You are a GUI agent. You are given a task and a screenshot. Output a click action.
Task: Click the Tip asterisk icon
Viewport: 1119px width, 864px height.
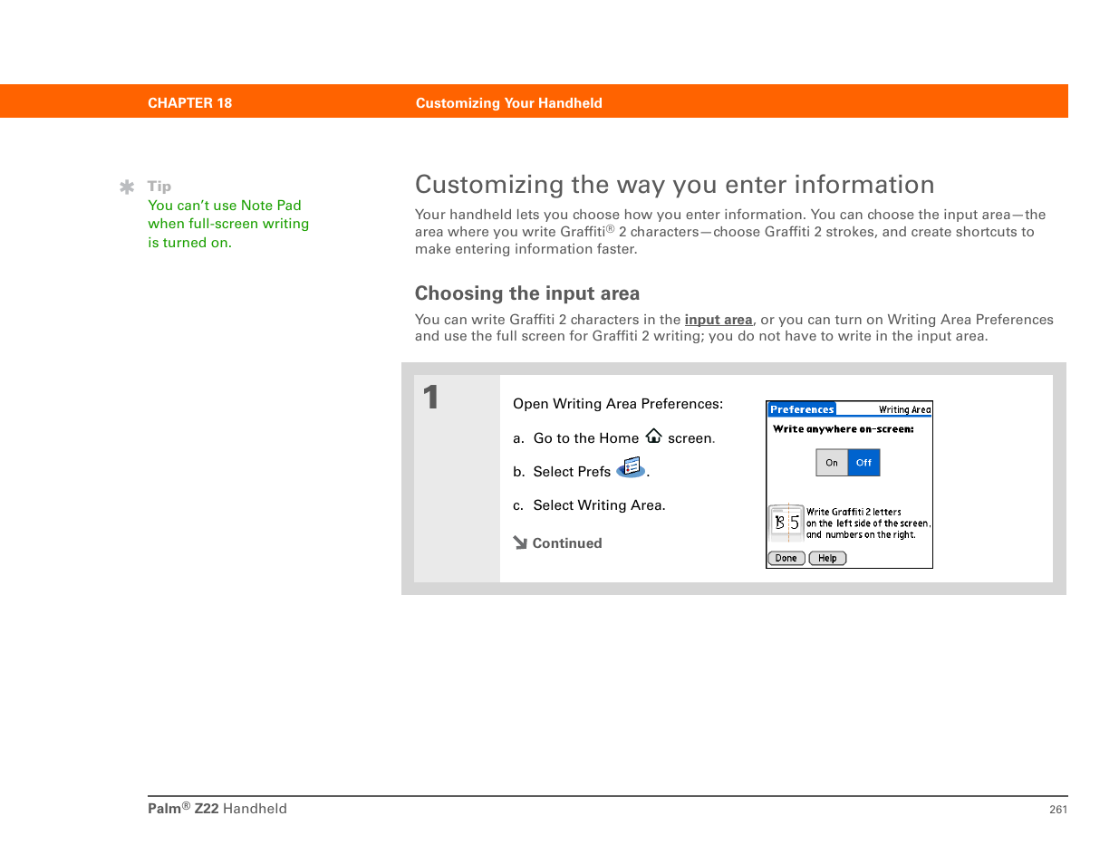pos(127,187)
